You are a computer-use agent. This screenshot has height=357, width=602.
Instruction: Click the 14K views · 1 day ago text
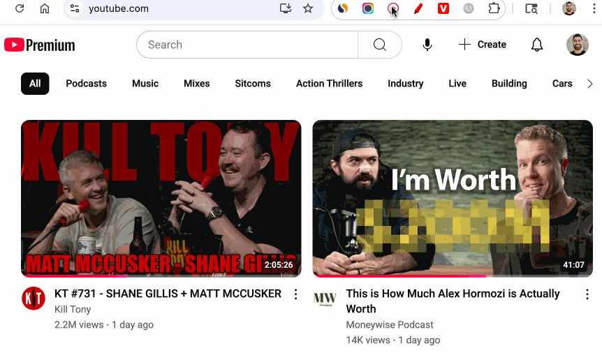click(x=393, y=340)
